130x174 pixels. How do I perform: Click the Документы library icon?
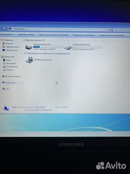point(4,63)
